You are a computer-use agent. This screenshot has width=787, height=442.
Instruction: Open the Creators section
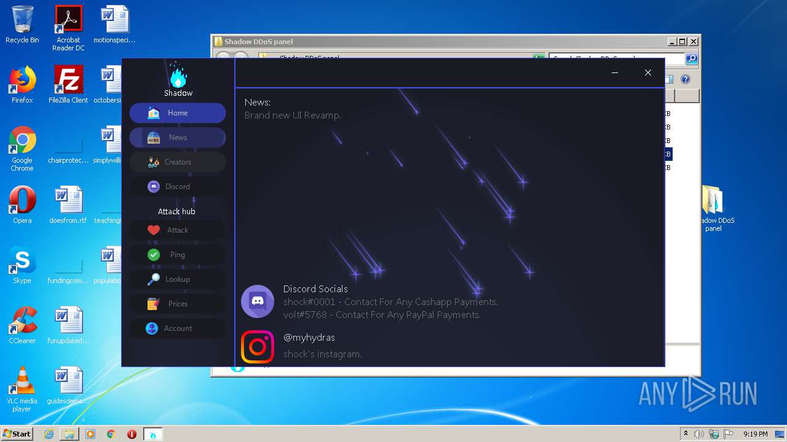pyautogui.click(x=177, y=162)
